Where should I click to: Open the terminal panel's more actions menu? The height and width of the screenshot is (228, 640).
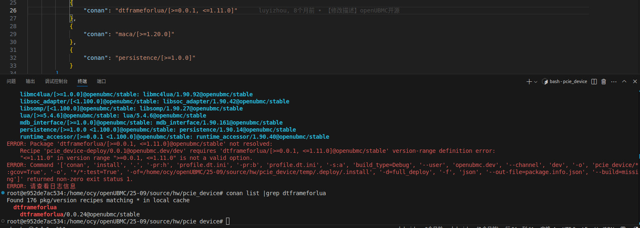point(614,82)
